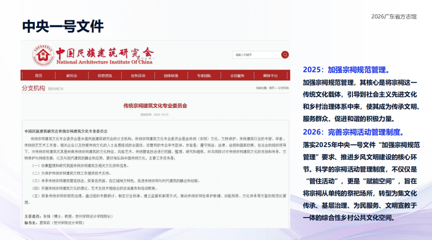Focus the keyword search input field

[256, 55]
